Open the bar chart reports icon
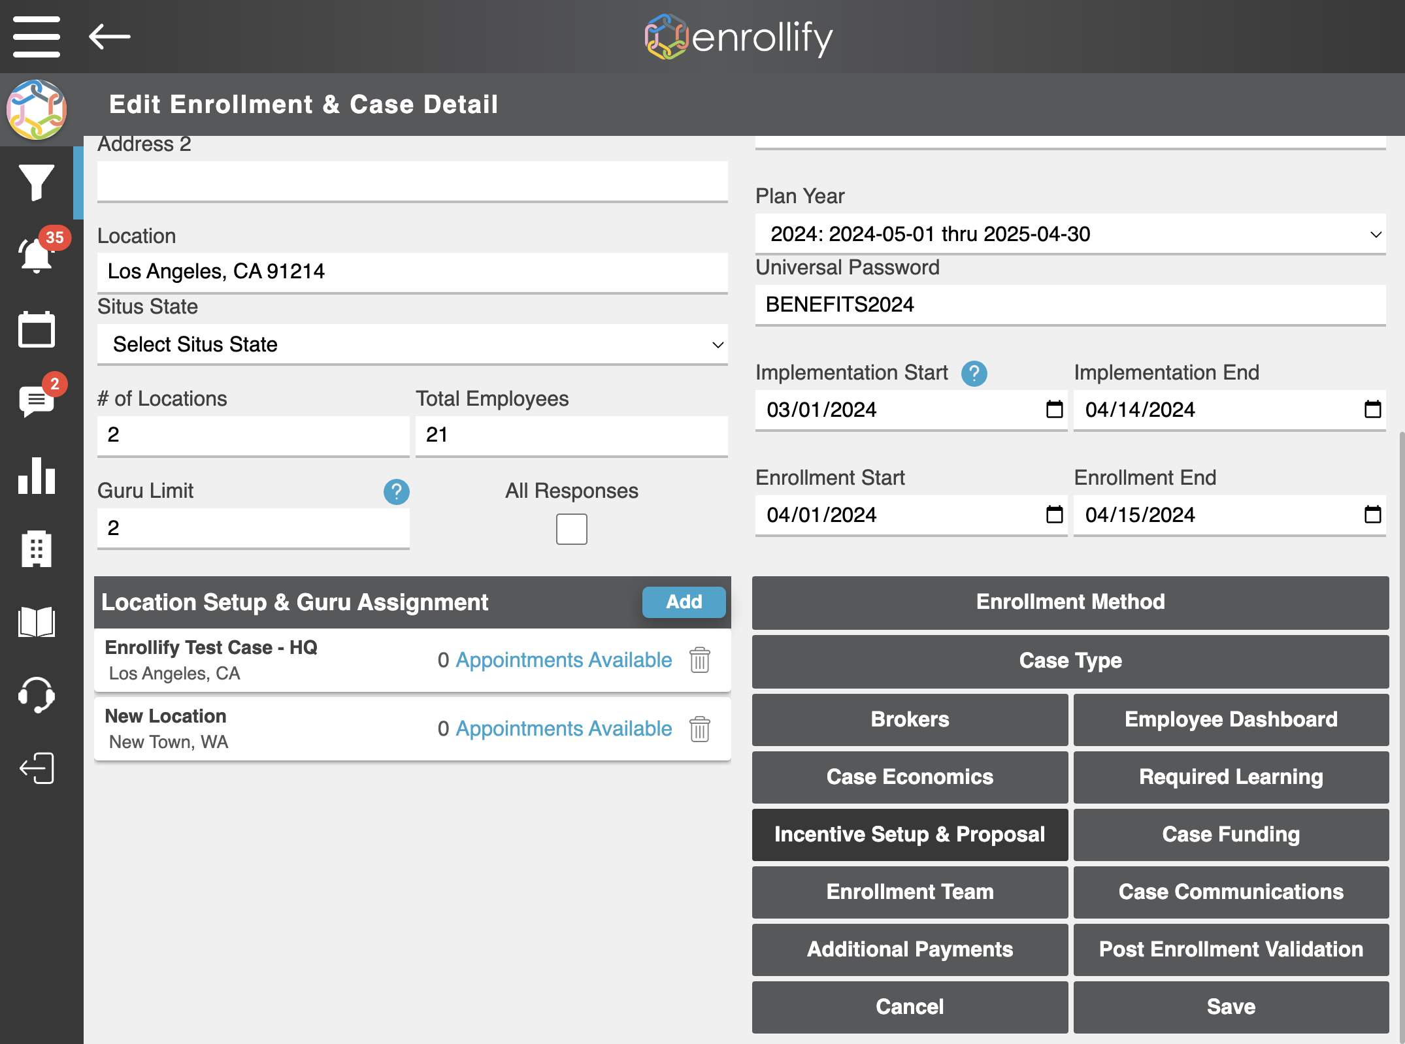Viewport: 1405px width, 1044px height. tap(37, 476)
